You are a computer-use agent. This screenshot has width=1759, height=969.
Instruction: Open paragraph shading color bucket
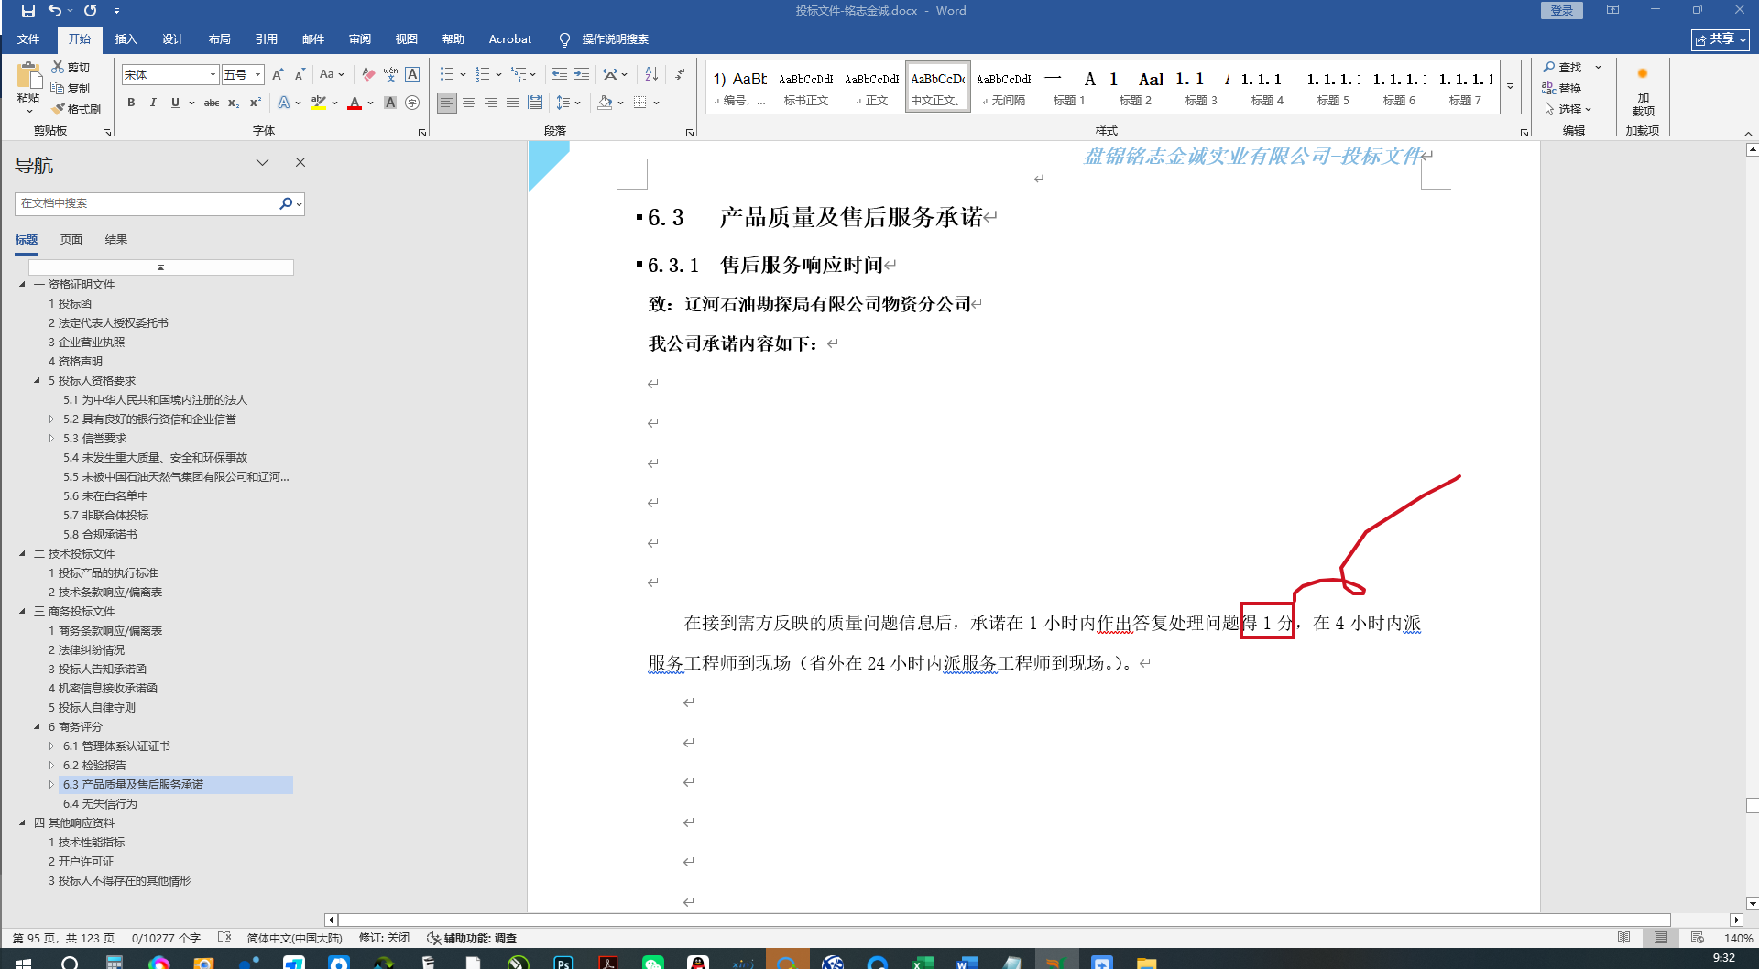(x=605, y=103)
